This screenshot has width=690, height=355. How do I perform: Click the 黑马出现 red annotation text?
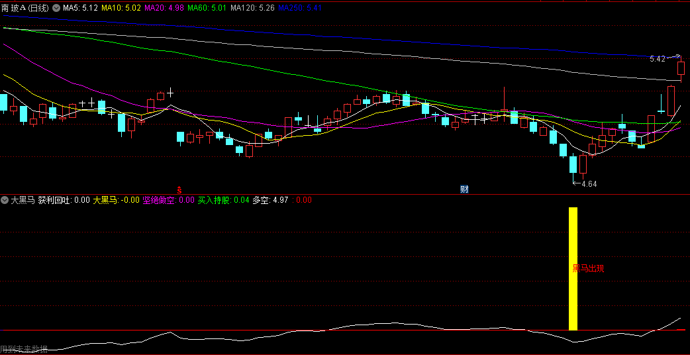click(x=588, y=269)
